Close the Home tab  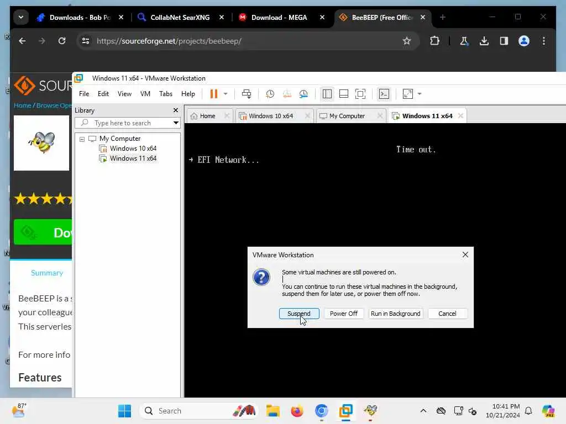click(x=227, y=116)
